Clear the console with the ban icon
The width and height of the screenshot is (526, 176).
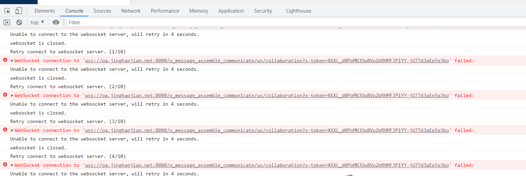pyautogui.click(x=19, y=23)
